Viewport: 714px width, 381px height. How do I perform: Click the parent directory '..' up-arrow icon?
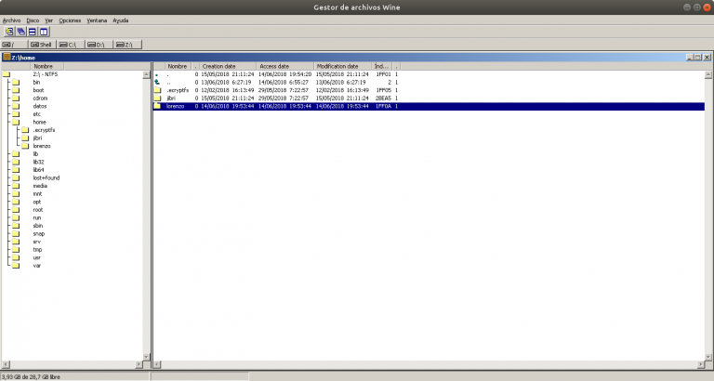[x=158, y=82]
